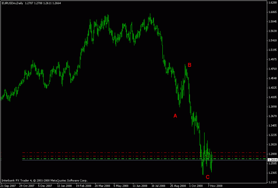
Task: Click the 21 Sep 2007 date label
Action: (8, 186)
